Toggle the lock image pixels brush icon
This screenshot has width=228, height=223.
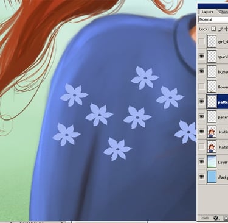click(x=220, y=29)
